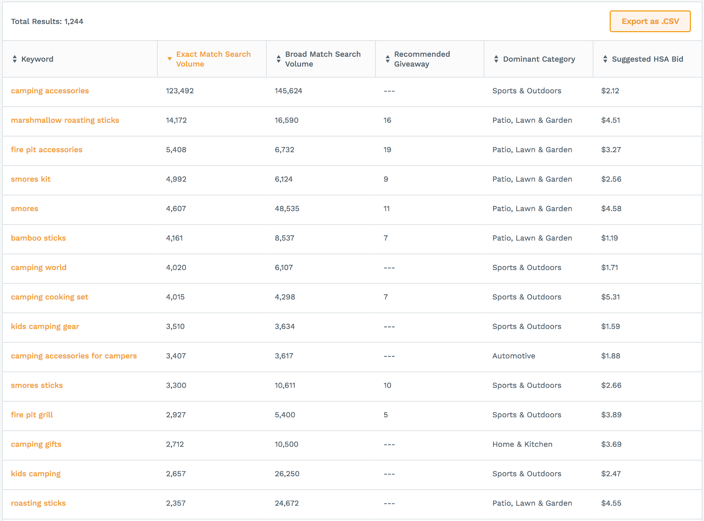This screenshot has width=704, height=521.
Task: Click the 'camping world' keyword link
Action: (x=39, y=268)
